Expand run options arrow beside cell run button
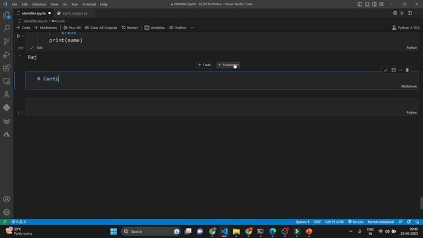The image size is (423, 238). point(23,36)
